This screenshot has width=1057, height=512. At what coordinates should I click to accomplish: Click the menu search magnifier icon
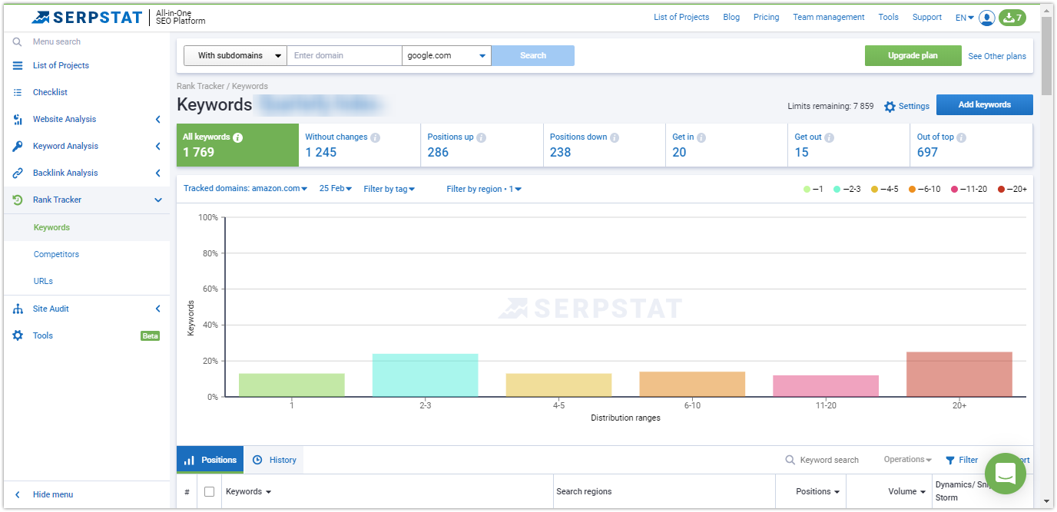[x=17, y=41]
